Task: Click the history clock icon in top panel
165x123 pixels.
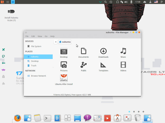Action: [111, 2]
